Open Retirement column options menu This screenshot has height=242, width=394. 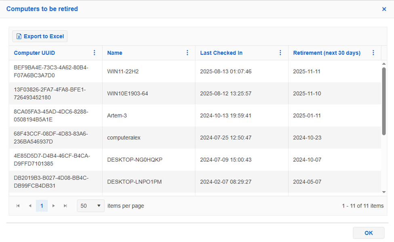coord(373,53)
